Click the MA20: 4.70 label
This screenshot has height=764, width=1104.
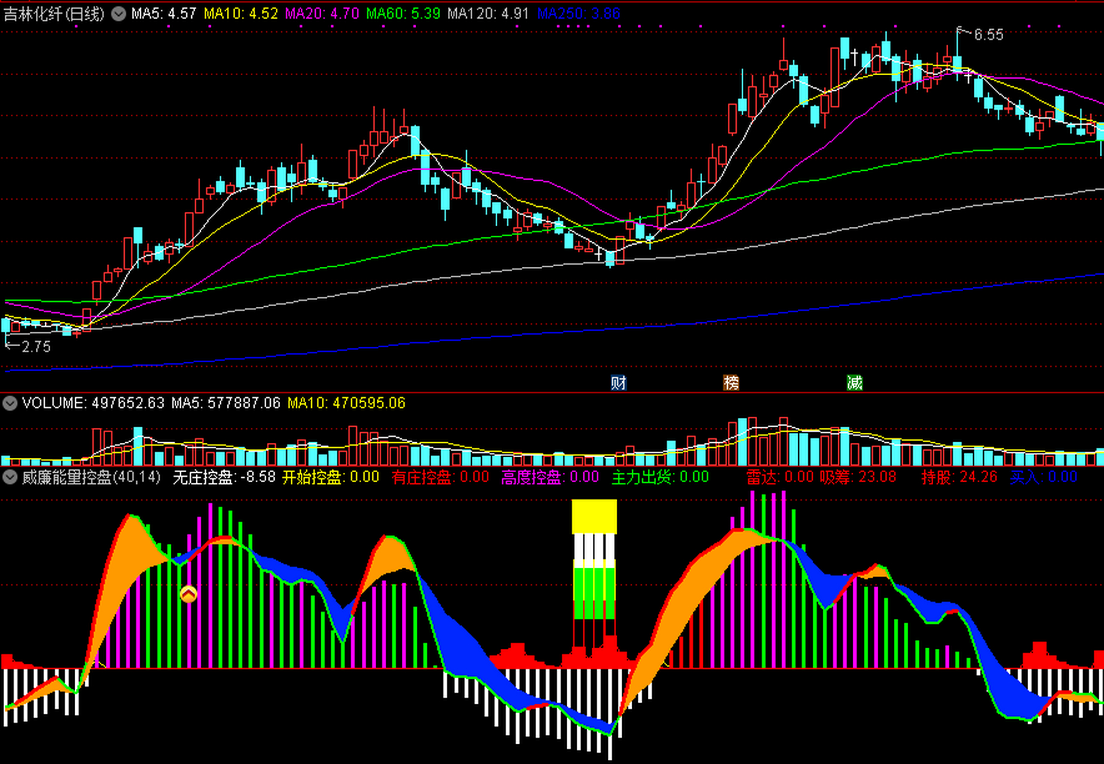[322, 14]
